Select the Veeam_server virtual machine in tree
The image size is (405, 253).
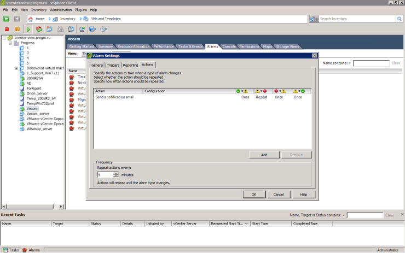pos(38,114)
